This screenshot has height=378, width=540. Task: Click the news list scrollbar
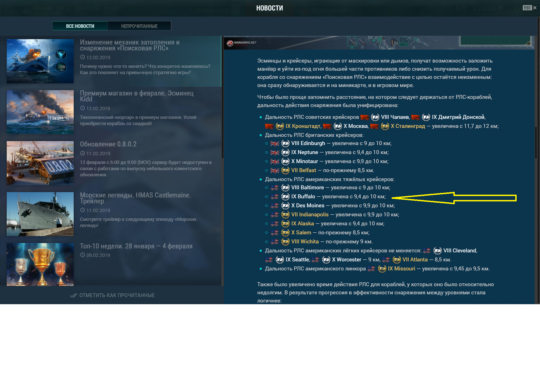click(x=222, y=97)
